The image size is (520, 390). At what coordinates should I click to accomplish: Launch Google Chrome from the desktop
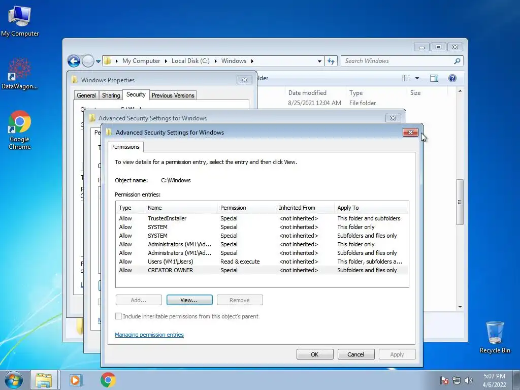[x=20, y=129]
